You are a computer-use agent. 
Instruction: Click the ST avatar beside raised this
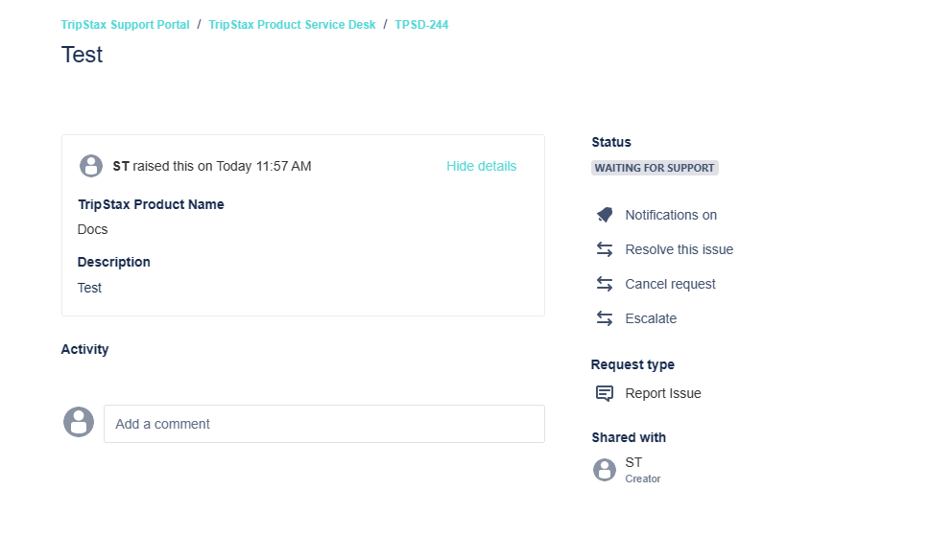(x=91, y=166)
